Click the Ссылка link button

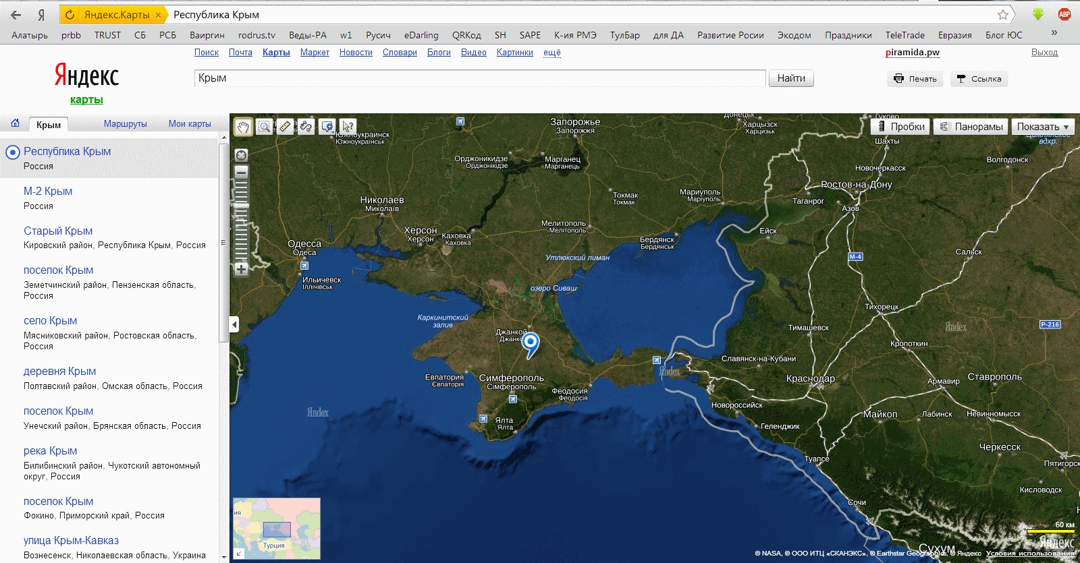point(979,79)
